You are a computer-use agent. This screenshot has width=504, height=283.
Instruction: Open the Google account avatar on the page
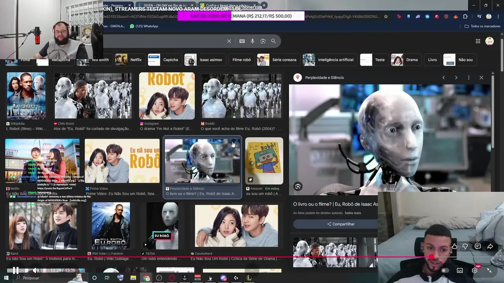click(x=489, y=41)
